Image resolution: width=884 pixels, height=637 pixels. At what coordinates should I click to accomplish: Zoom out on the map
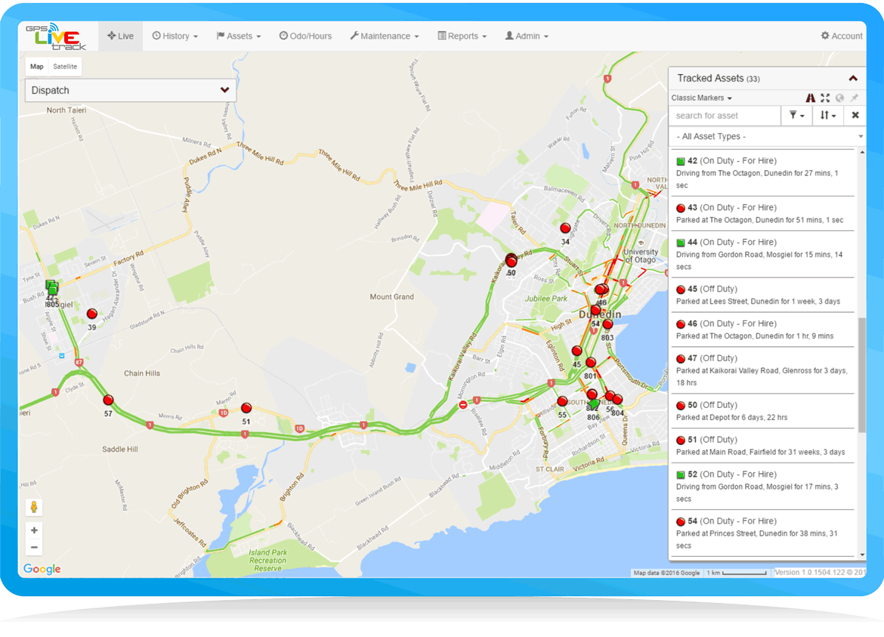click(34, 547)
